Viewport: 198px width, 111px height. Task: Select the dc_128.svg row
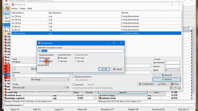point(96,16)
